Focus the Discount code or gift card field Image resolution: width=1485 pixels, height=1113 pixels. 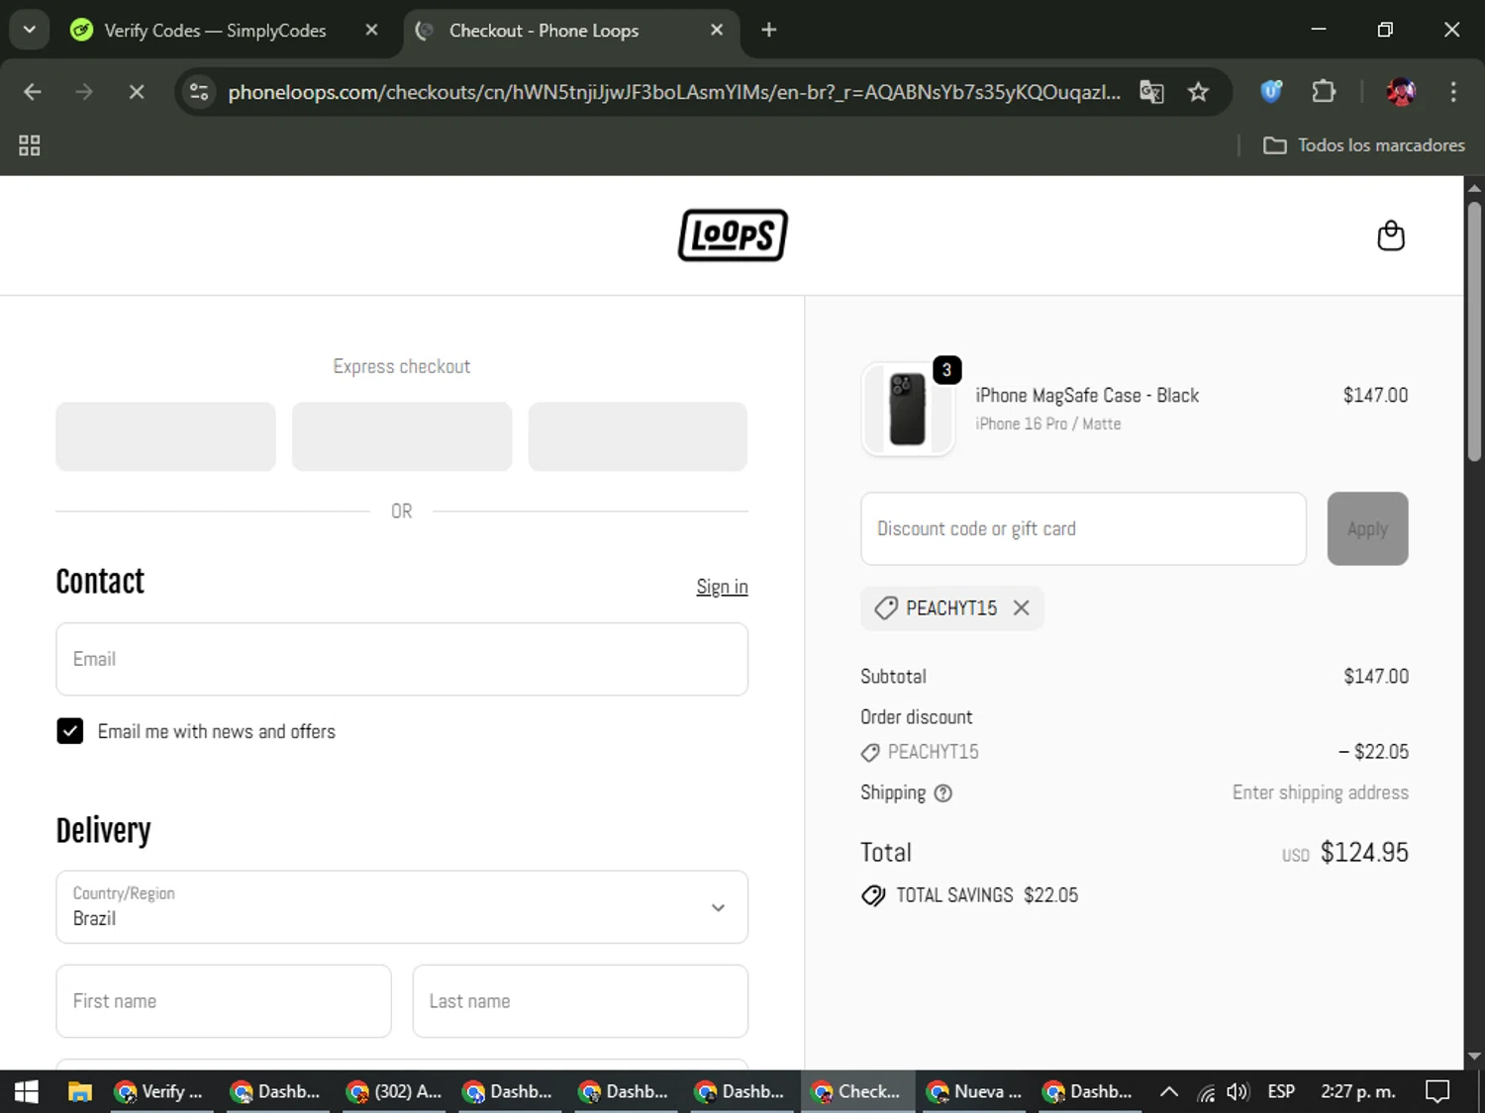(1083, 528)
